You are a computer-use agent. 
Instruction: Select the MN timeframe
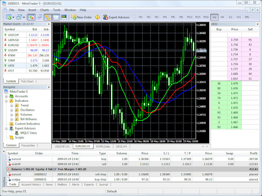click(247, 17)
